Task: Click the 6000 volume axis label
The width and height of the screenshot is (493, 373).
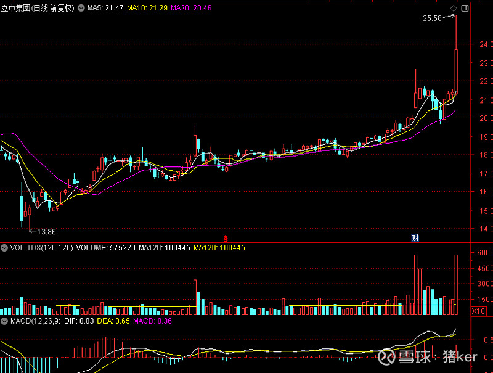Action: tap(485, 253)
